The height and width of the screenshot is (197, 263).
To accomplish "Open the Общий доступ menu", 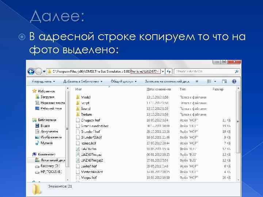I will pos(123,81).
